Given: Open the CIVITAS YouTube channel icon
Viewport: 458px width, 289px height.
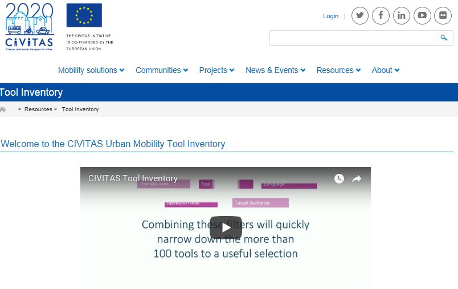Looking at the screenshot, I should pyautogui.click(x=422, y=15).
